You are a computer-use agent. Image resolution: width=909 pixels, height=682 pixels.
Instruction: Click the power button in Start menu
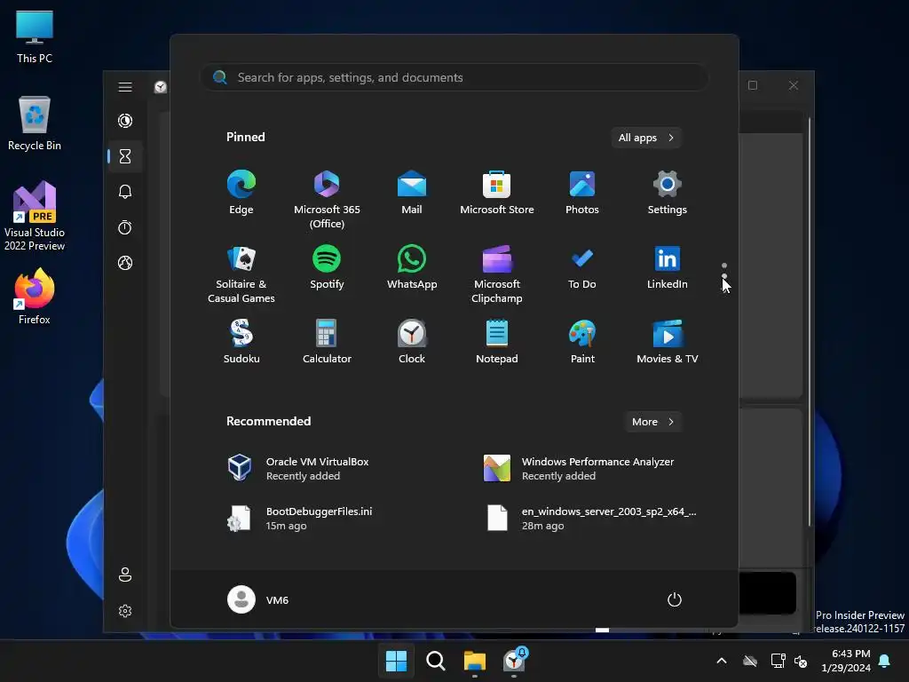675,599
